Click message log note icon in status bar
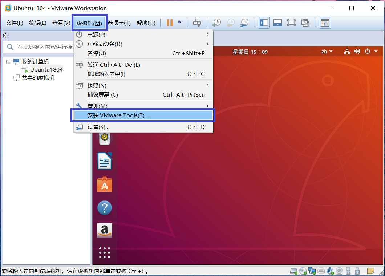 click(371, 271)
